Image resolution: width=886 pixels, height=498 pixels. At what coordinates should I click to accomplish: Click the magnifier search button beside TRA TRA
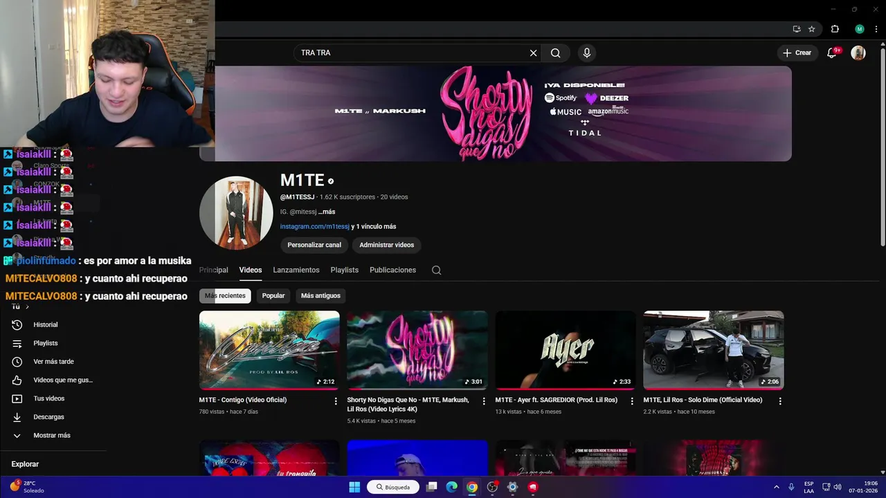(555, 53)
